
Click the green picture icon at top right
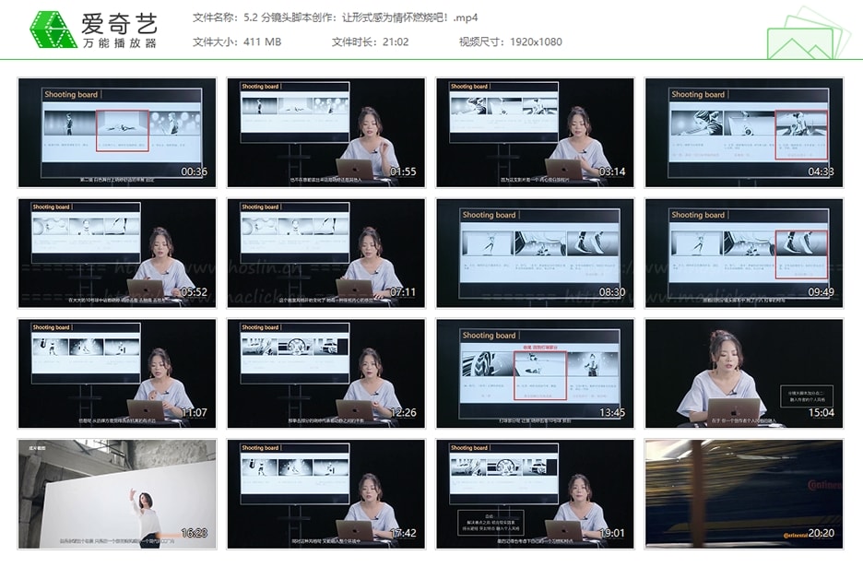tap(808, 34)
